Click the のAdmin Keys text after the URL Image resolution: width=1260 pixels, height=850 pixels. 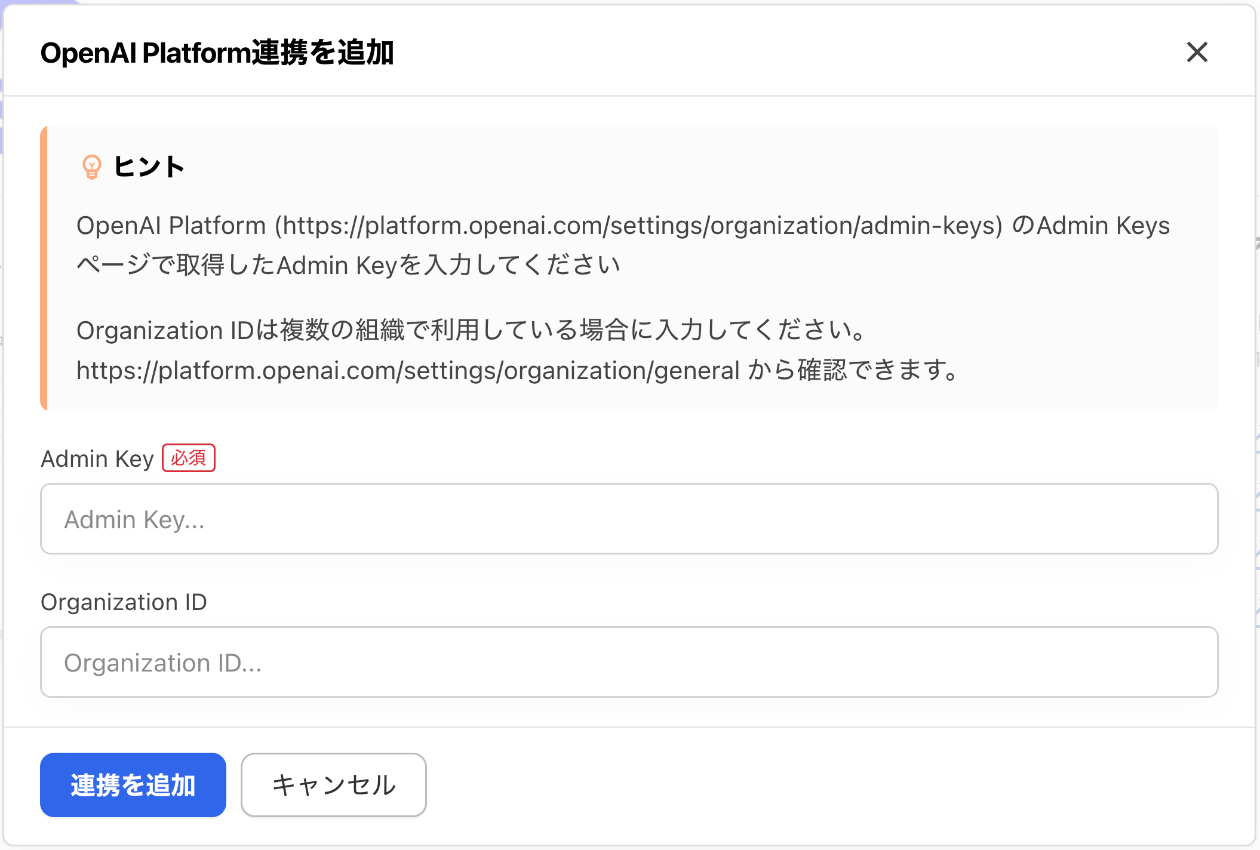1091,226
